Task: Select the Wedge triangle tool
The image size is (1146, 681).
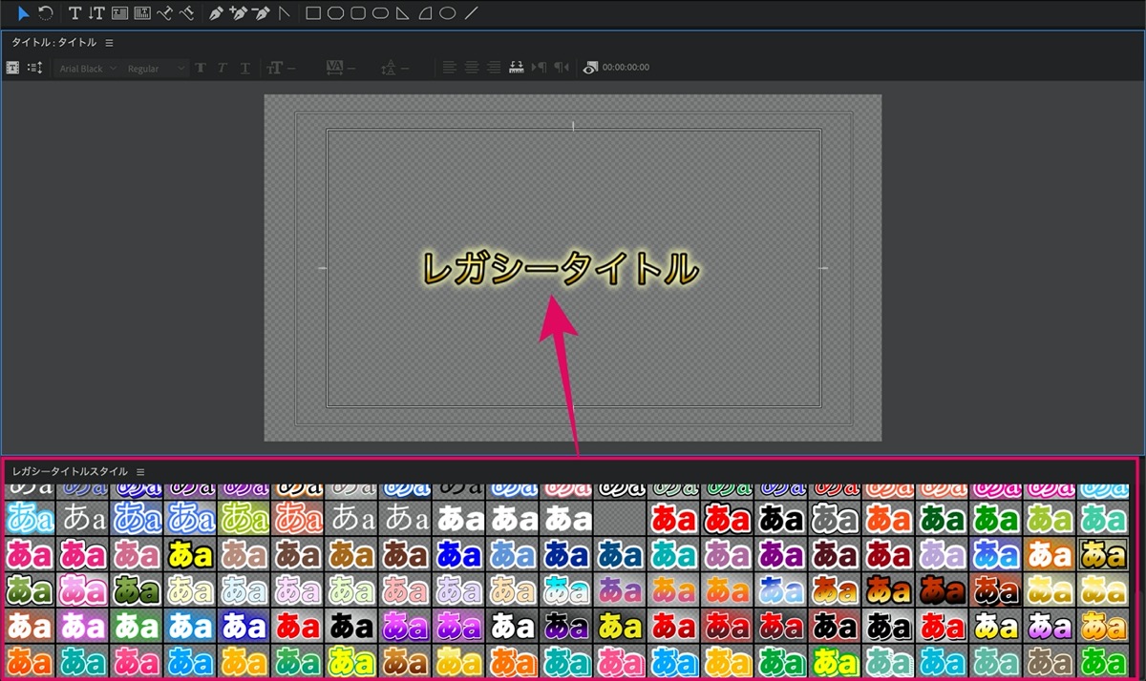Action: [x=403, y=13]
